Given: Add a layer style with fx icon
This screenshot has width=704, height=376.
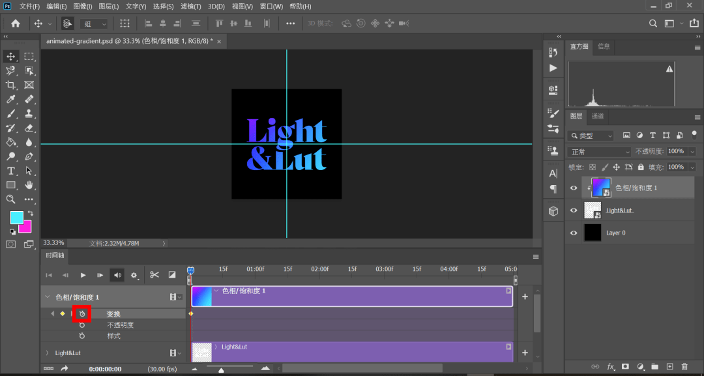Looking at the screenshot, I should (610, 367).
